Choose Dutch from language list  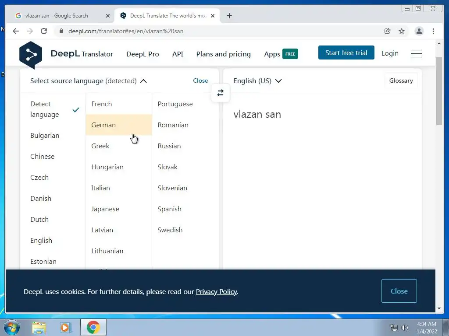click(53, 220)
